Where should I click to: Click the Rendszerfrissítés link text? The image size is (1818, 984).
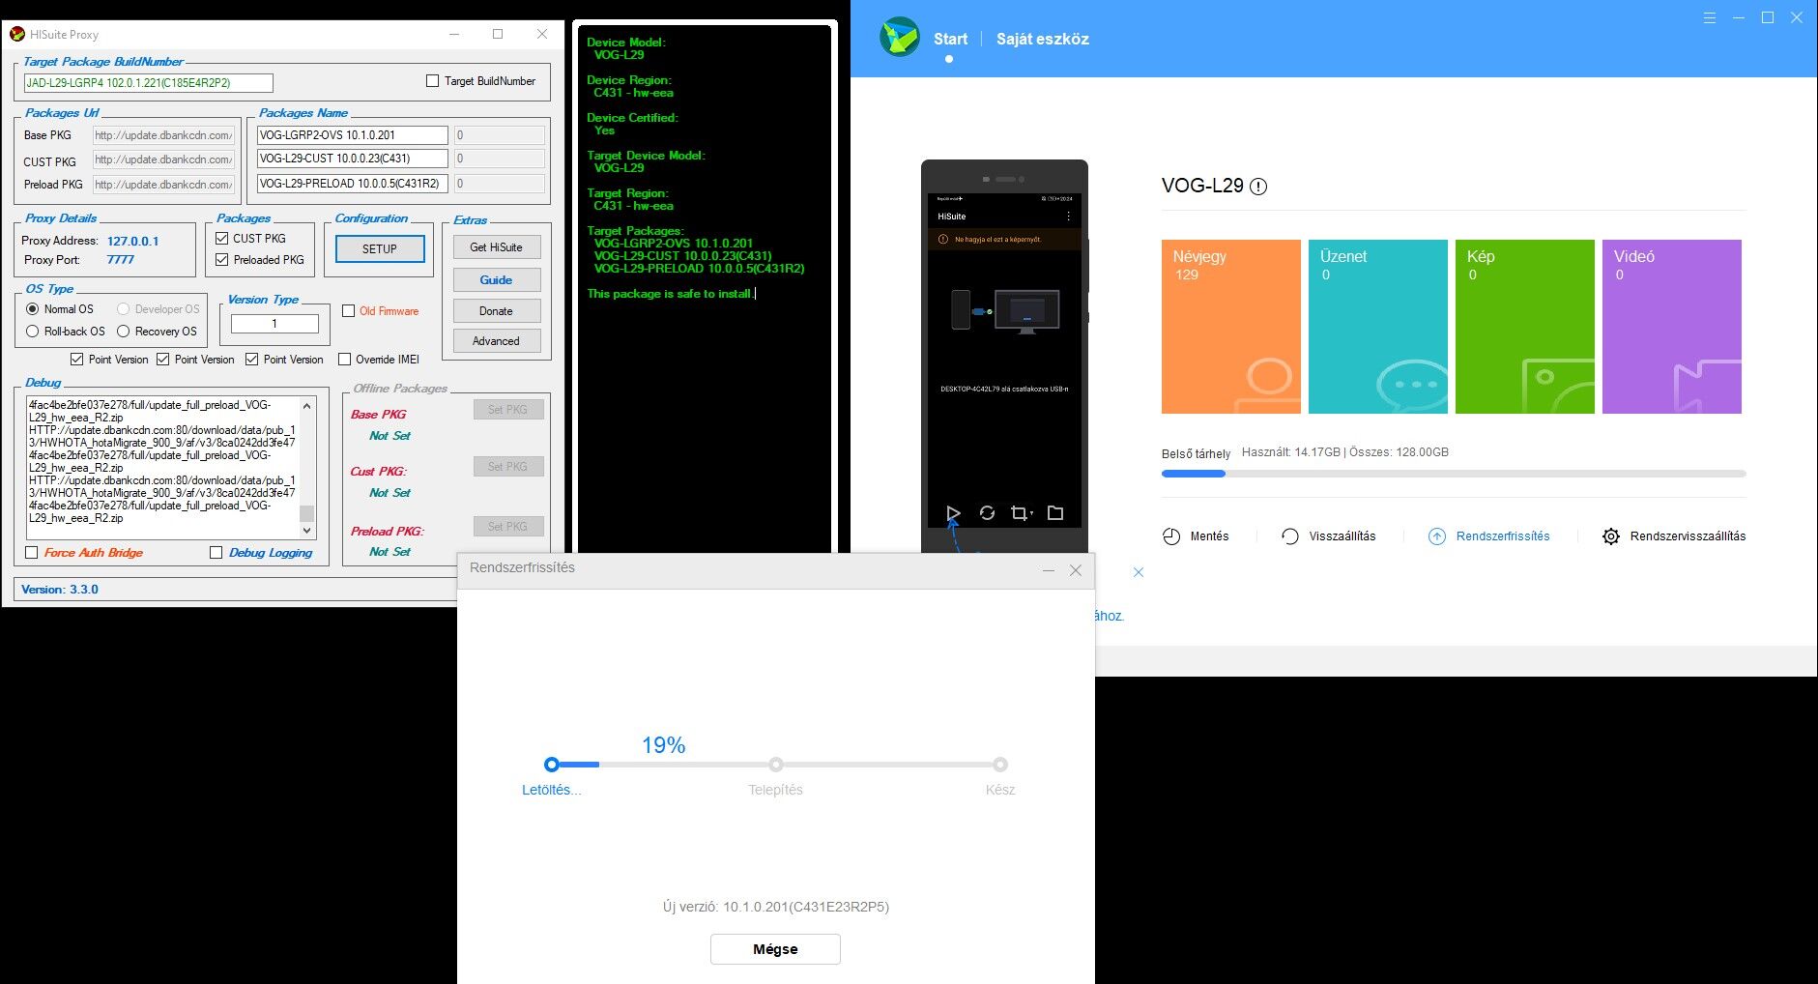pos(1503,536)
